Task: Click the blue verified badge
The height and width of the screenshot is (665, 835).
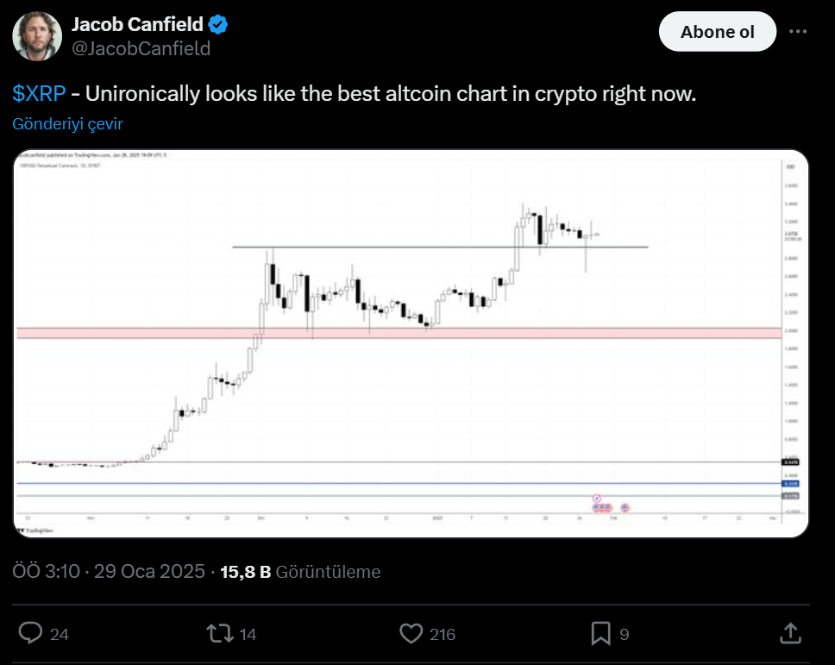Action: tap(219, 25)
